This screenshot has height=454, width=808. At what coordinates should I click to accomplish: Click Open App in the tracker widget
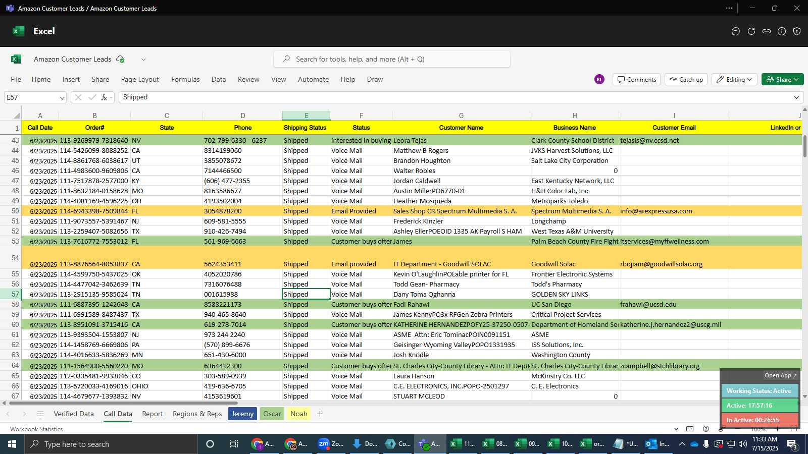(x=780, y=375)
